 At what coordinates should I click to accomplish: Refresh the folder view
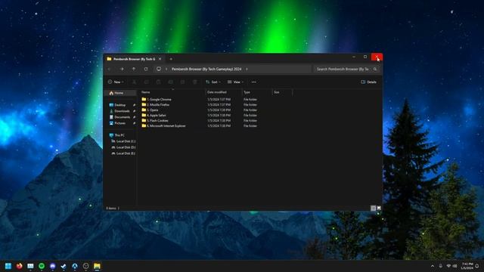146,69
